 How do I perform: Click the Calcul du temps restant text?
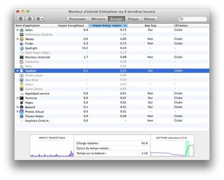94,148
